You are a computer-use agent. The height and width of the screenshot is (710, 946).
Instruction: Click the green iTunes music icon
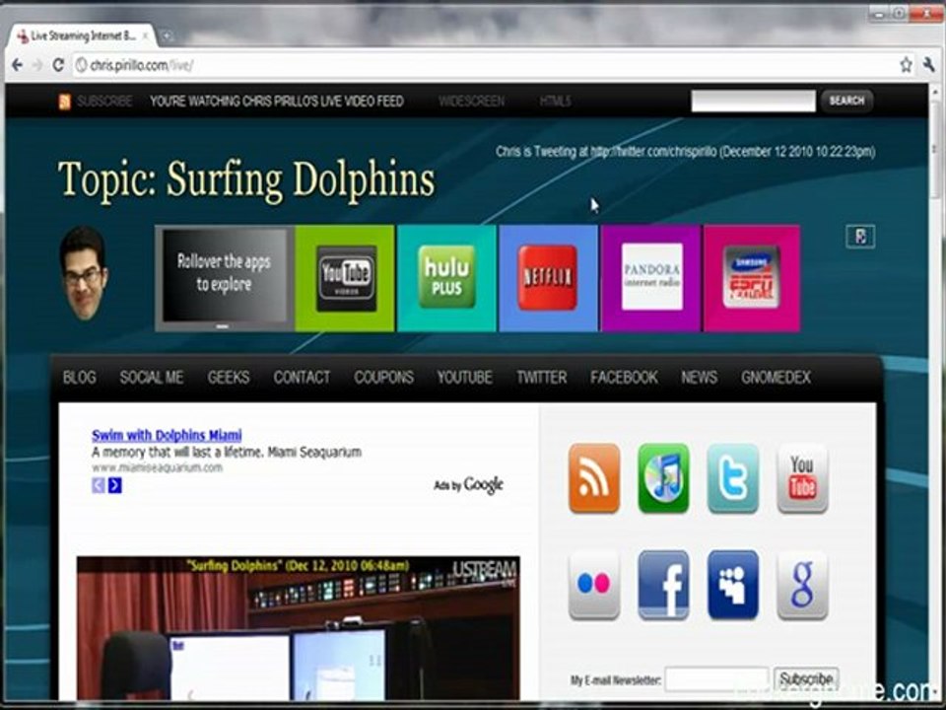(663, 478)
